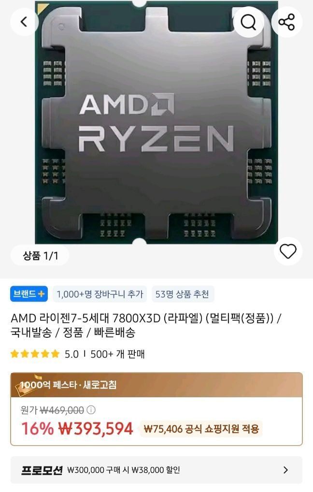The height and width of the screenshot is (492, 313).
Task: Click the crossed-out 원가 ₩469,000 price
Action: 52,410
